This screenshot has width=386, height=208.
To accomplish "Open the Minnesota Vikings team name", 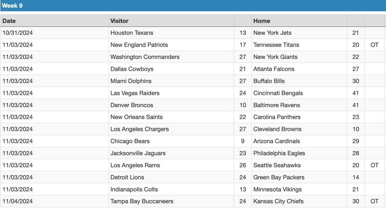I will [277, 189].
